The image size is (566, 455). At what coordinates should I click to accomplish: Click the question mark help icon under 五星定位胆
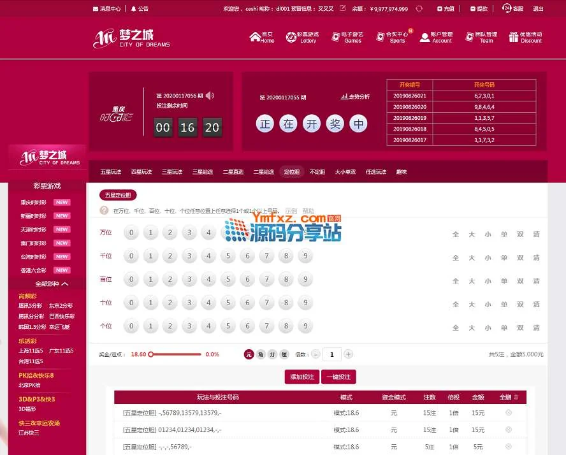pos(104,210)
